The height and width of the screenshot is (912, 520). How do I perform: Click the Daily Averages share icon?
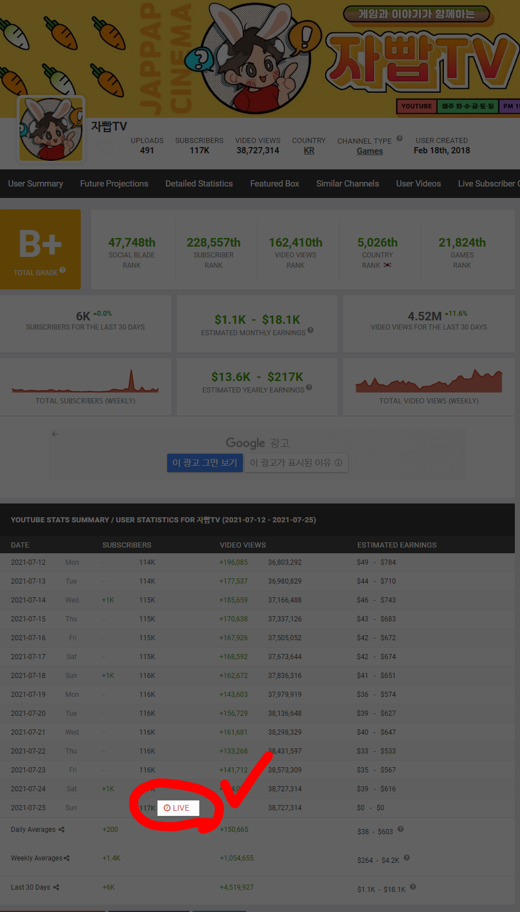coord(61,830)
